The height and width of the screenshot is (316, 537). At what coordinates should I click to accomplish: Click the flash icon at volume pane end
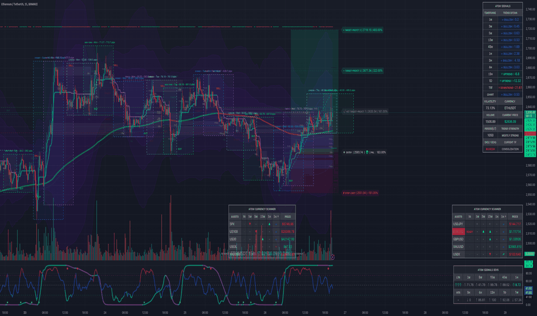[x=332, y=257]
